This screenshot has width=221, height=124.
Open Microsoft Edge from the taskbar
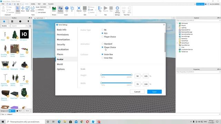pos(59,122)
